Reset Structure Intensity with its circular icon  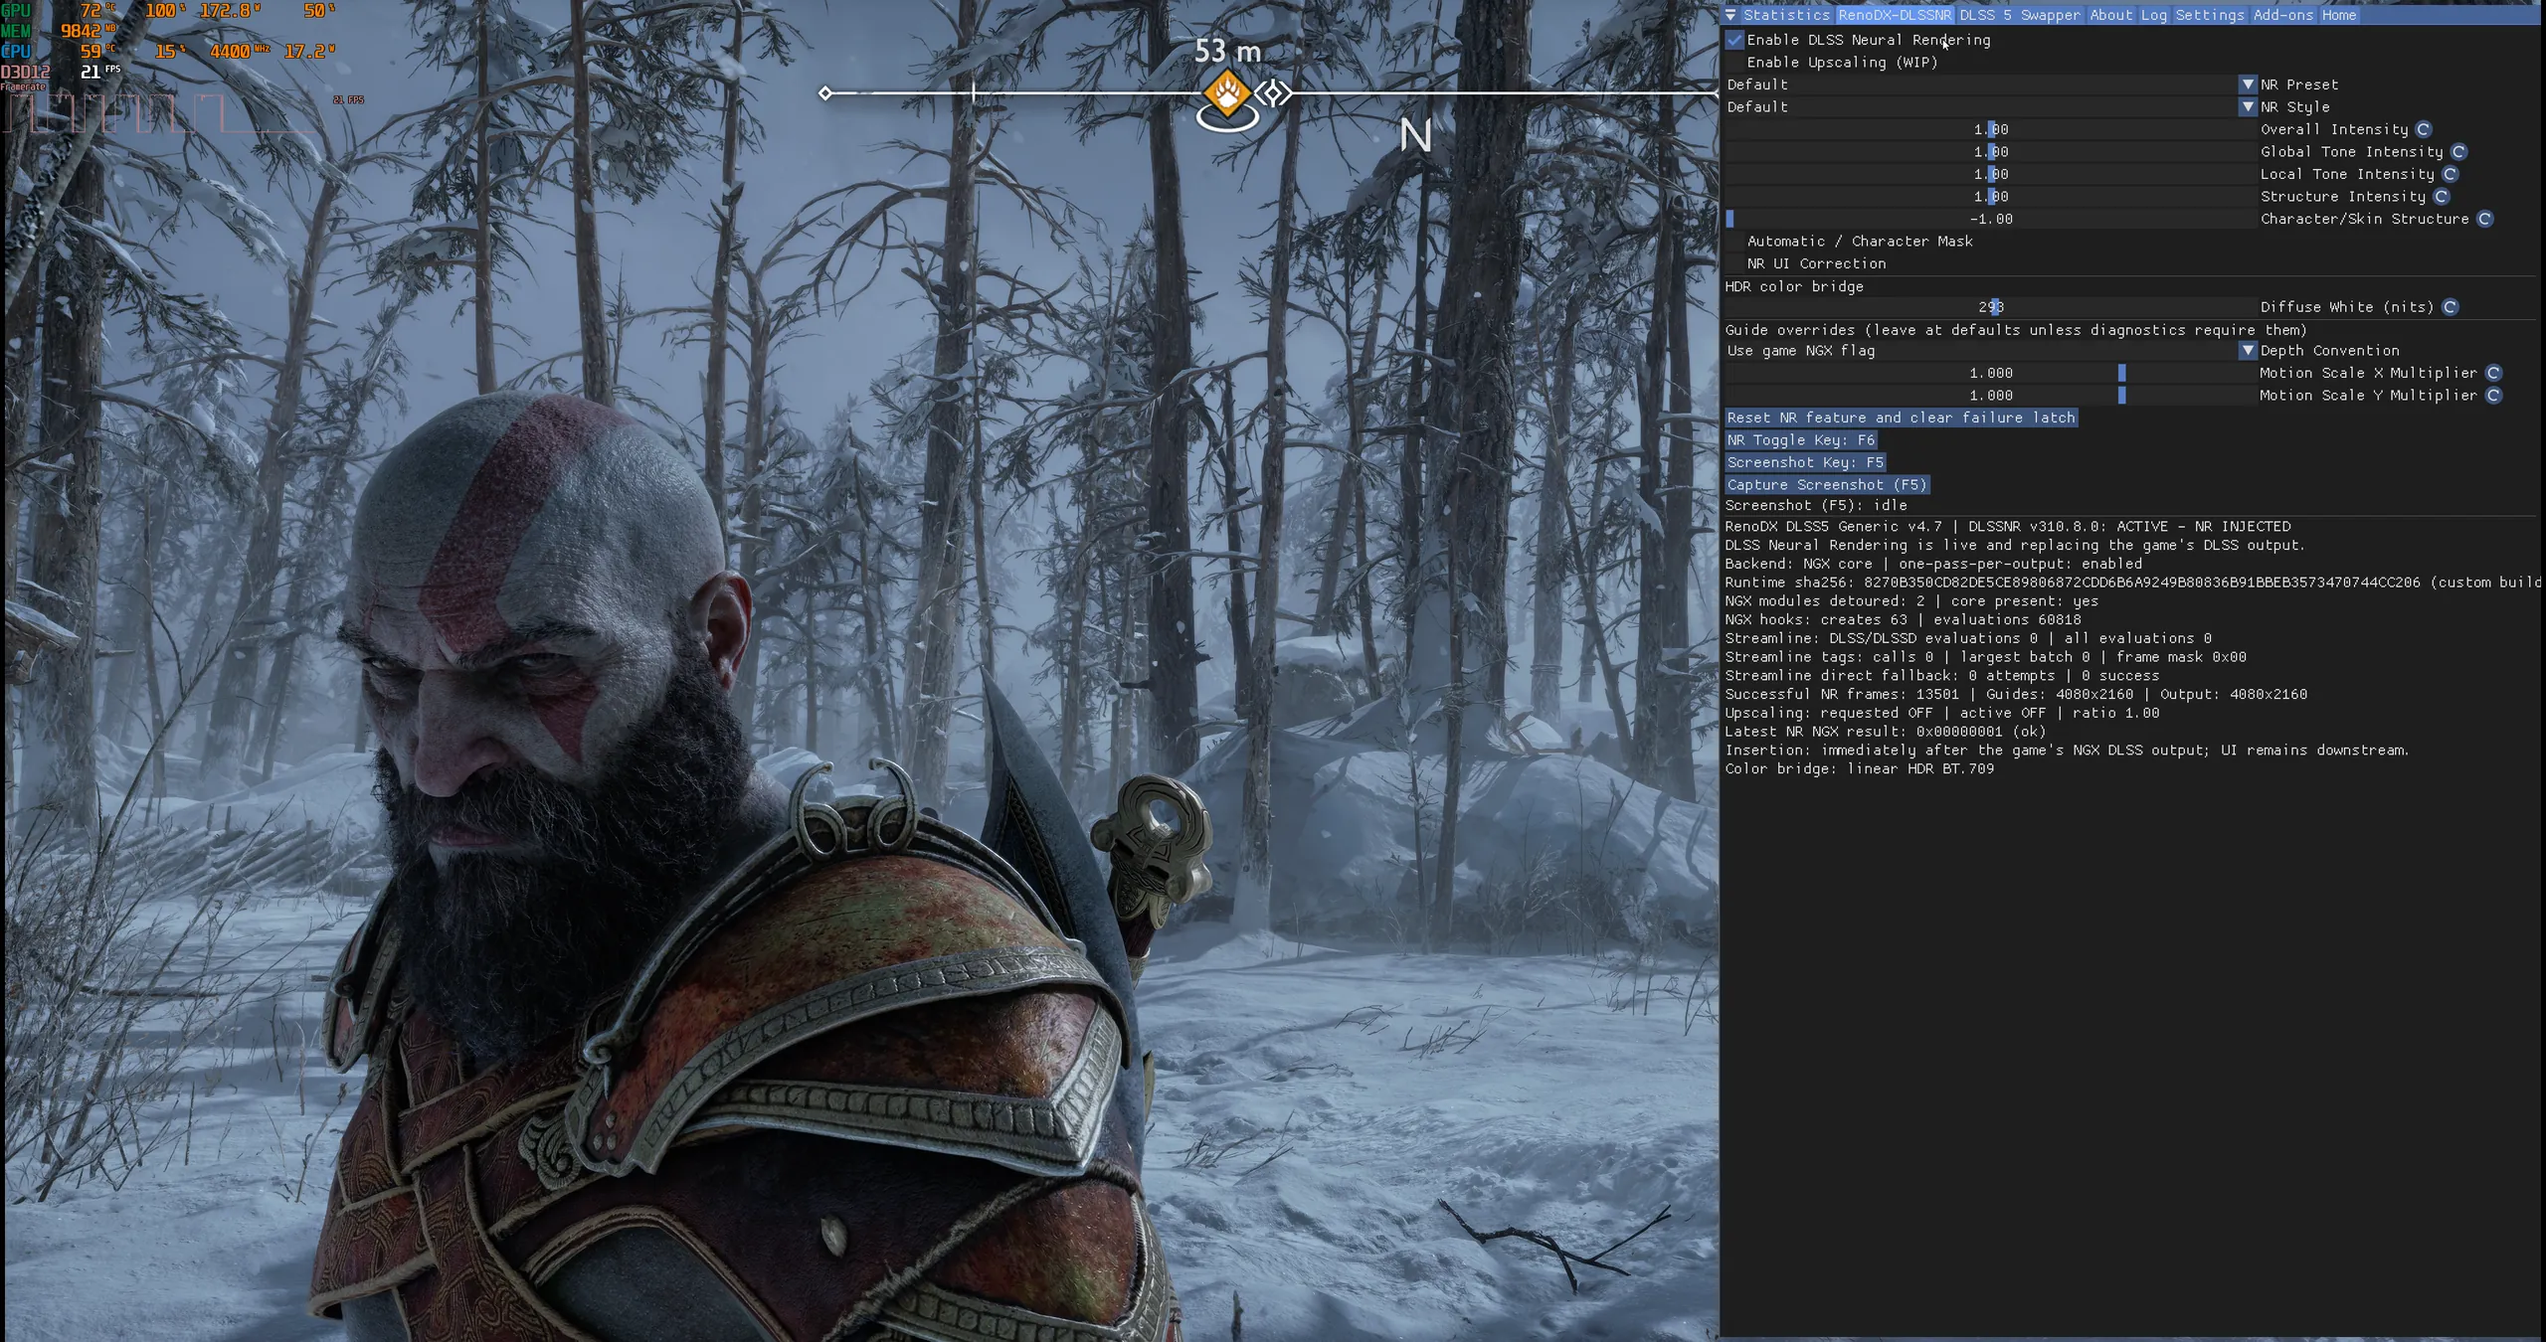click(x=2441, y=197)
